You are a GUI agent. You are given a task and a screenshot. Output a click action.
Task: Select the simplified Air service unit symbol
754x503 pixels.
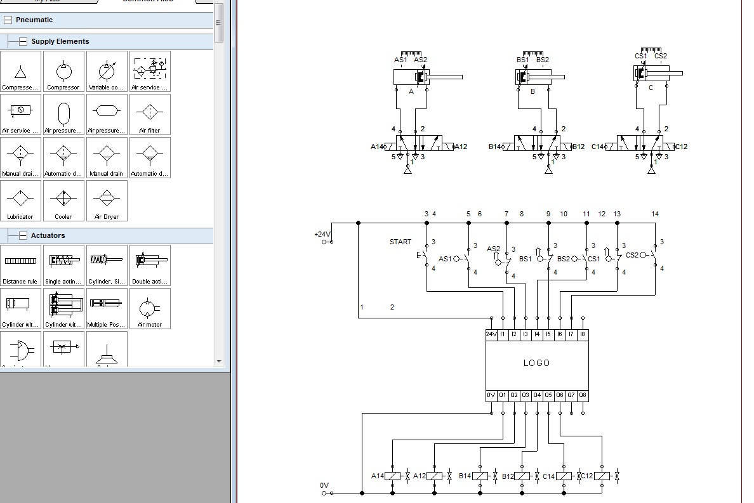pos(20,114)
